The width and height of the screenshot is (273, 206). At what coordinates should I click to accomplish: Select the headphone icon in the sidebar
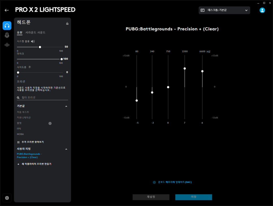[7, 26]
